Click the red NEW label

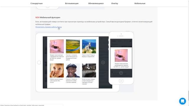tap(38, 17)
